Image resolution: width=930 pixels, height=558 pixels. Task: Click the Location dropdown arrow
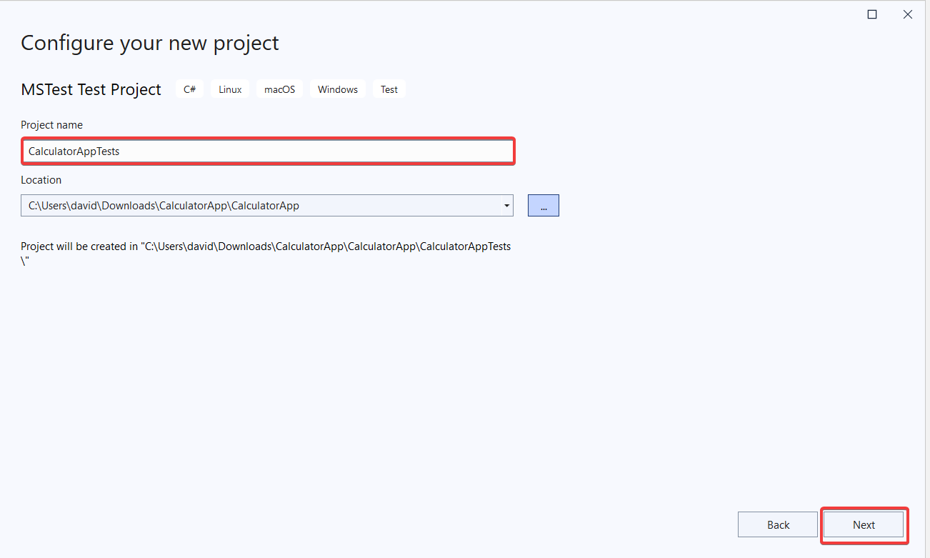point(506,205)
